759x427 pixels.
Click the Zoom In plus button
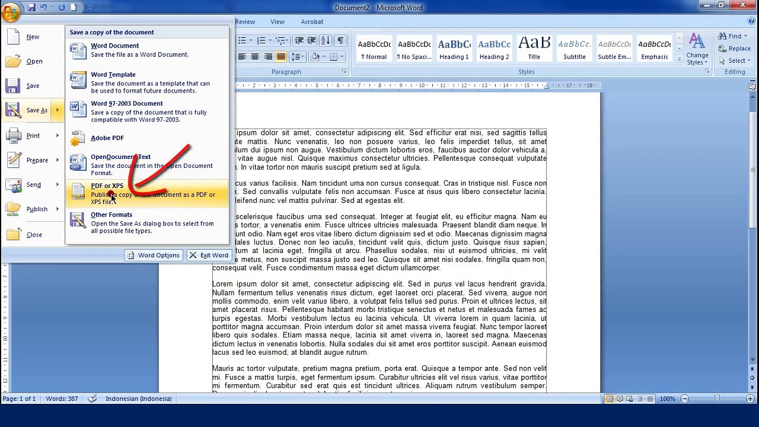(x=750, y=399)
